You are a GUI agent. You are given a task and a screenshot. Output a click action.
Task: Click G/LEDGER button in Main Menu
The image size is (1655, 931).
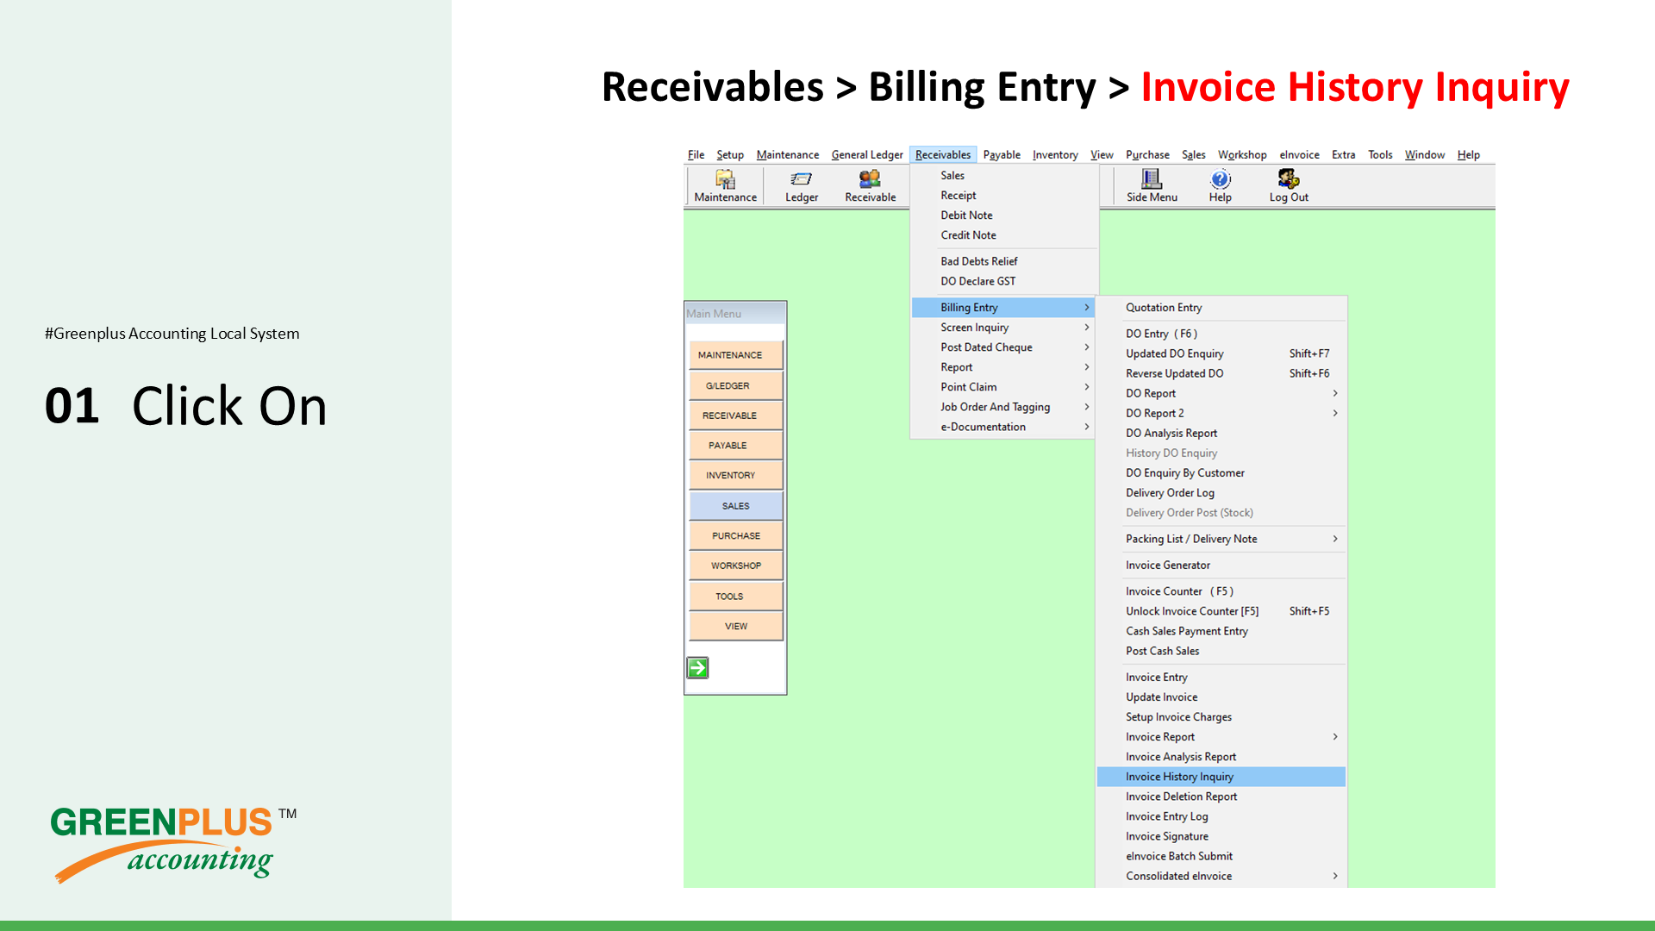click(x=736, y=385)
